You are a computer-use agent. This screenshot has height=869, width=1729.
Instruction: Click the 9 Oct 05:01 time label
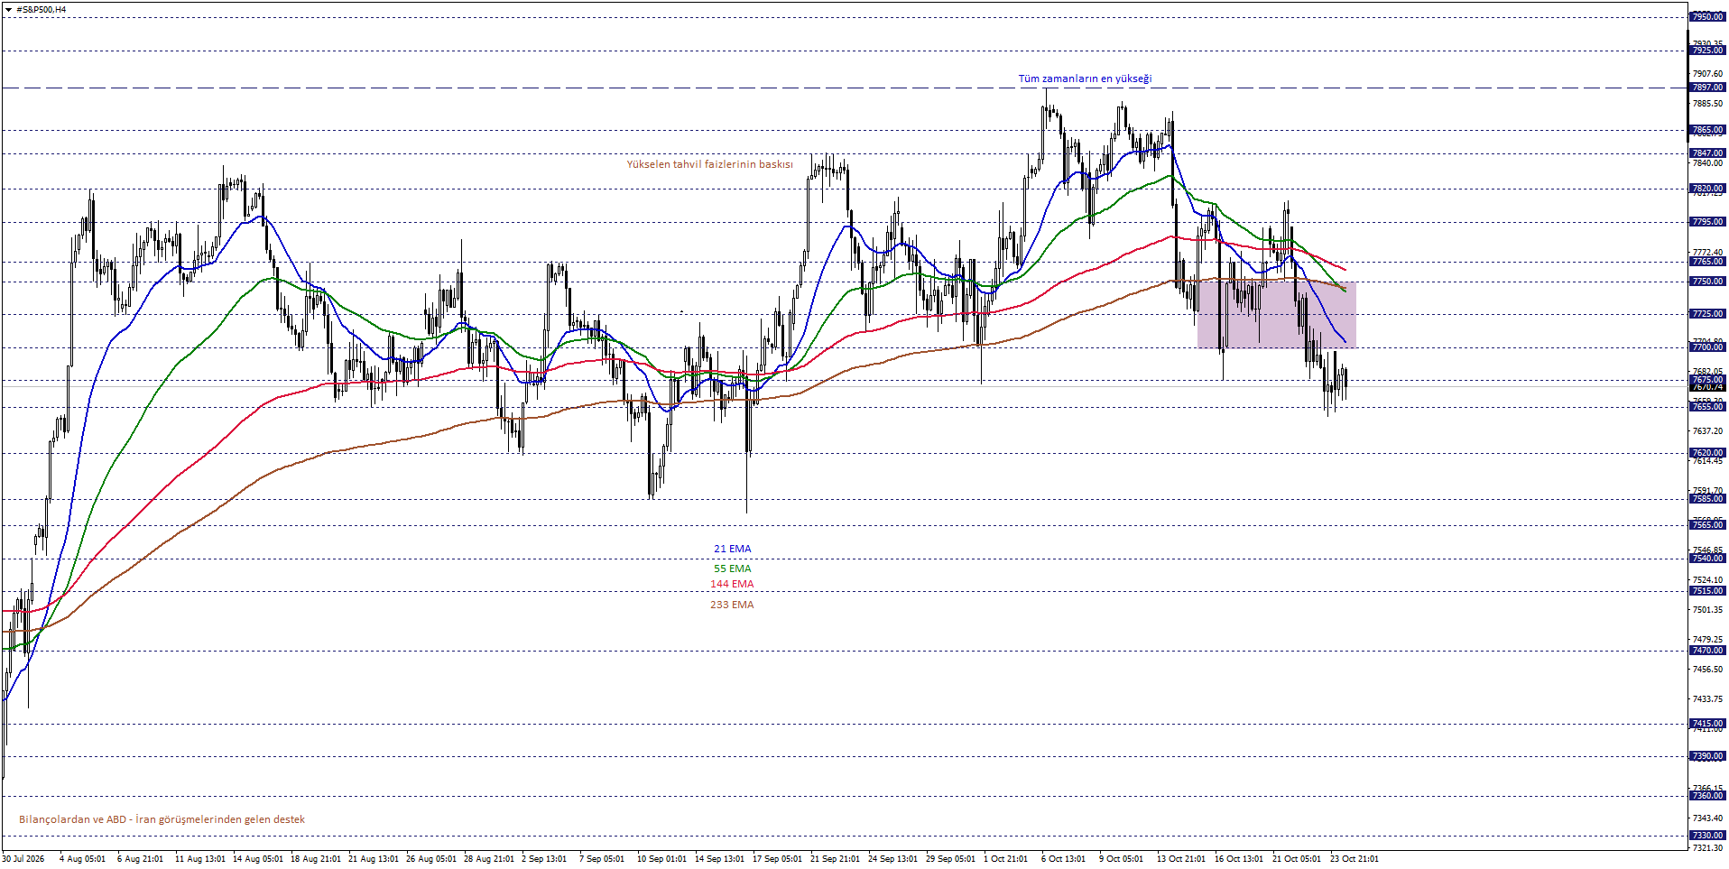click(1122, 859)
